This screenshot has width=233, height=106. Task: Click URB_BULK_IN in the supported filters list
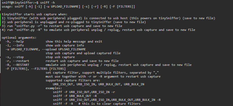tap(134, 84)
